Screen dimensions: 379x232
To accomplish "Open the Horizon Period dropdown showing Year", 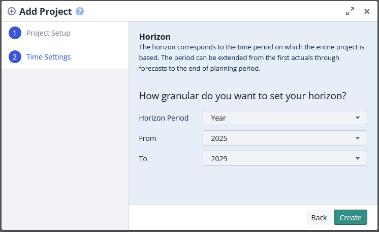I will click(x=279, y=118).
